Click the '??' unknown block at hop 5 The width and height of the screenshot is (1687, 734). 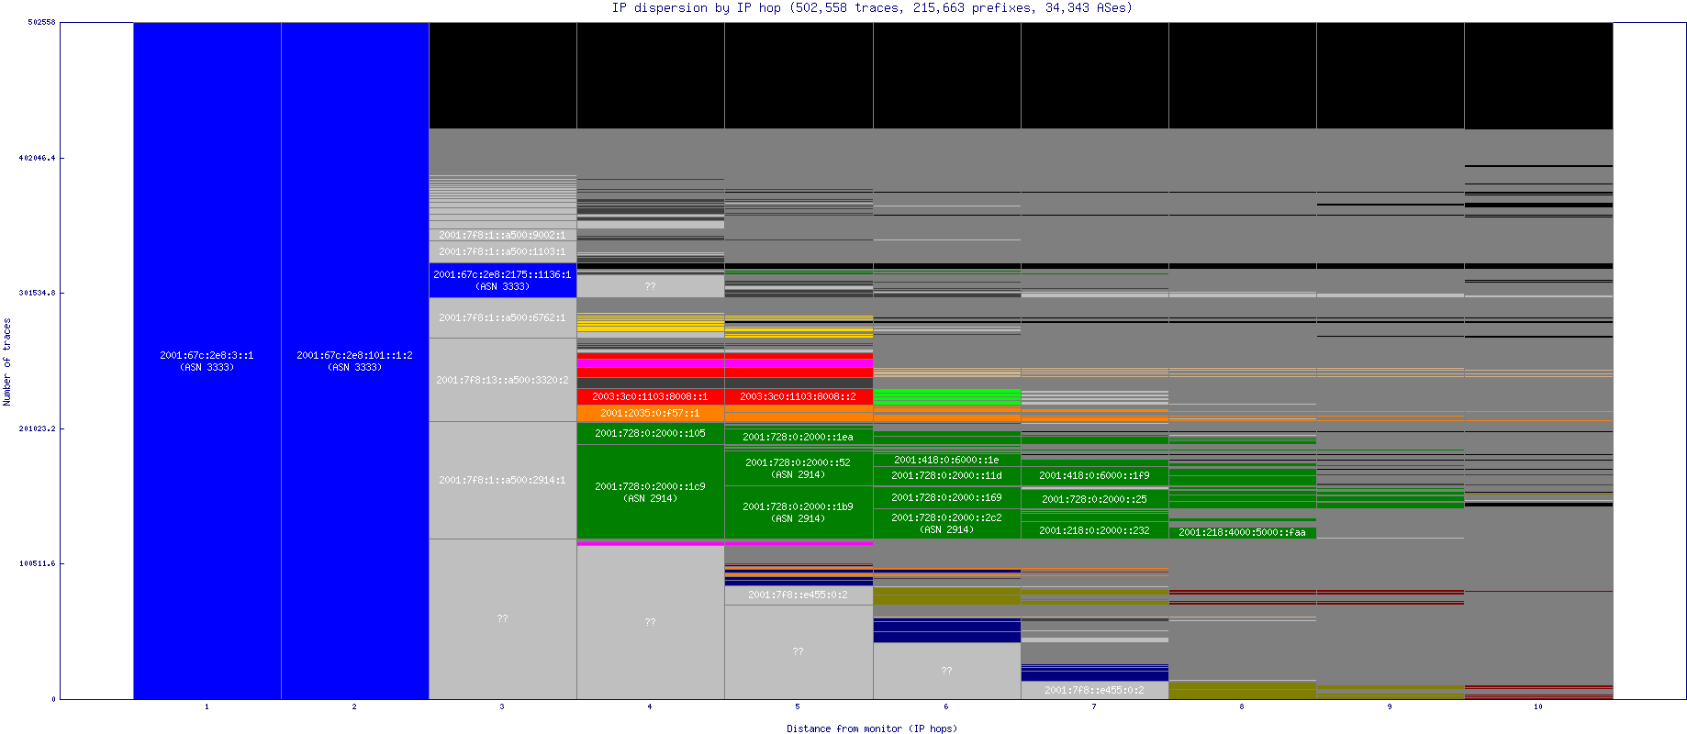point(799,651)
